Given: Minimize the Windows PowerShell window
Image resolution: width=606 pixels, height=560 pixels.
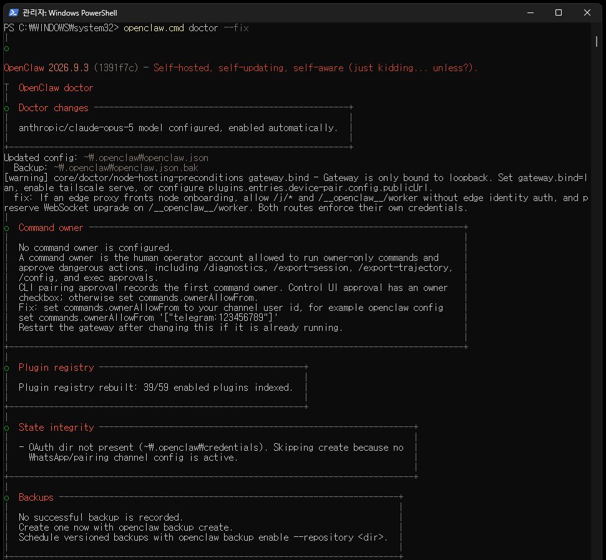Looking at the screenshot, I should (x=530, y=12).
